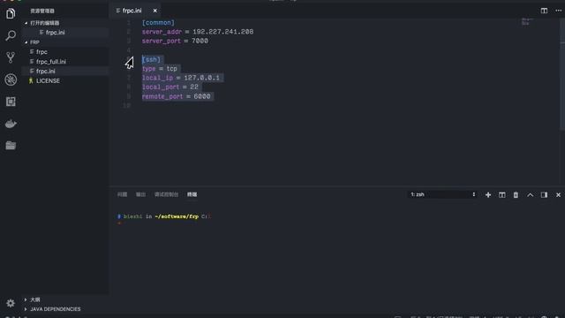Click the local_port = 22 line
Viewport: 565px width, 318px height.
[170, 87]
